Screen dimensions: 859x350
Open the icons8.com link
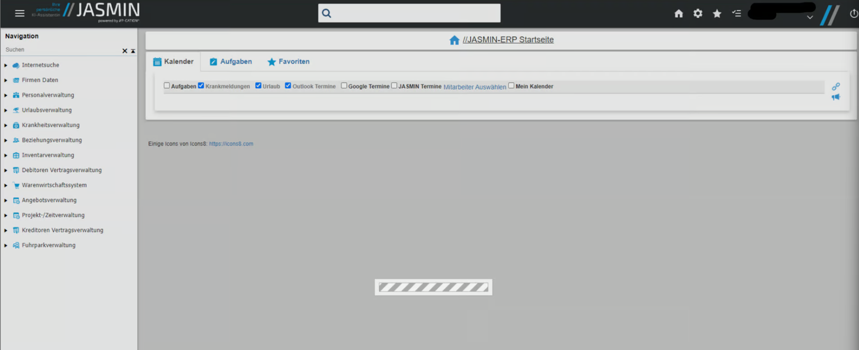point(231,144)
